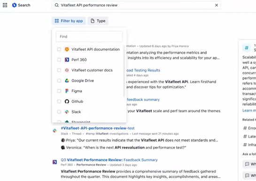The image size is (256, 181).
Task: Click the magnifier icon in search bar
Action: [x=57, y=5]
